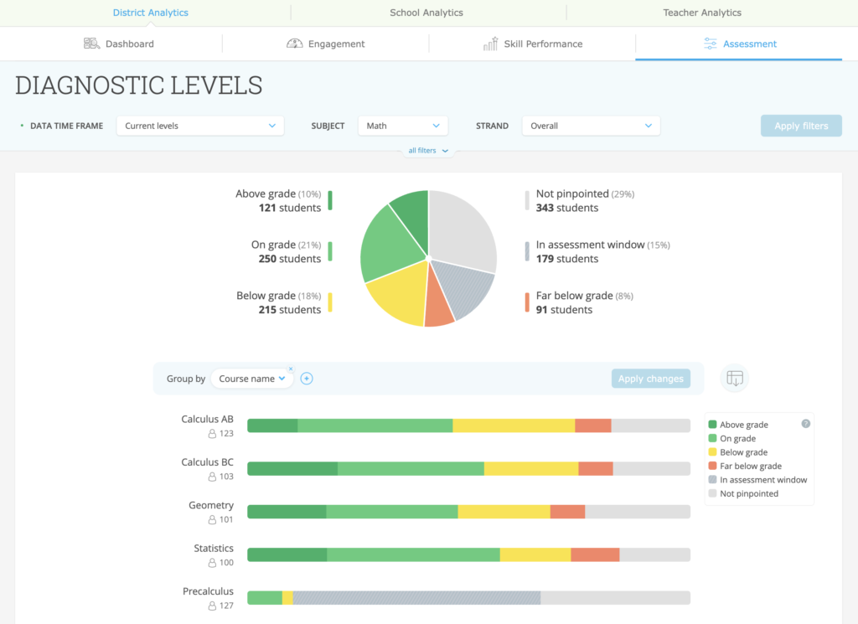
Task: Open the Data Time Frame dropdown
Action: tap(199, 125)
